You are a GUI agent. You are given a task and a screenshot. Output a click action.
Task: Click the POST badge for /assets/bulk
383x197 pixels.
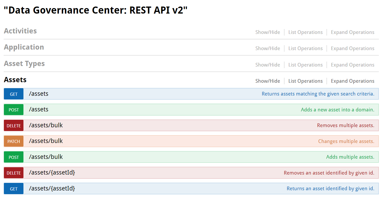point(14,157)
